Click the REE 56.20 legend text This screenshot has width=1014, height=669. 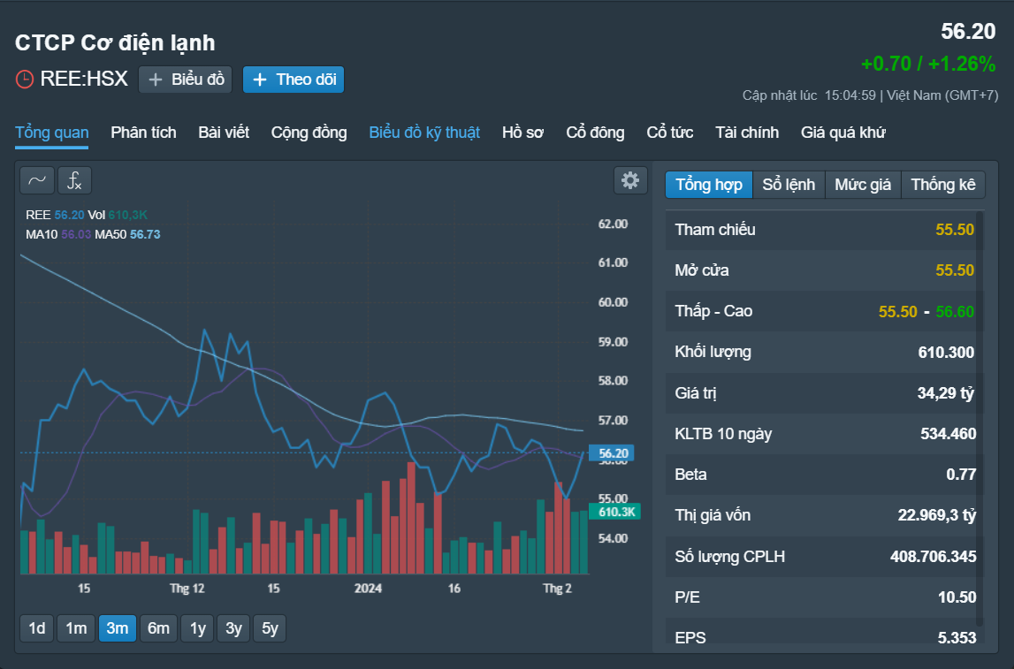[x=55, y=215]
